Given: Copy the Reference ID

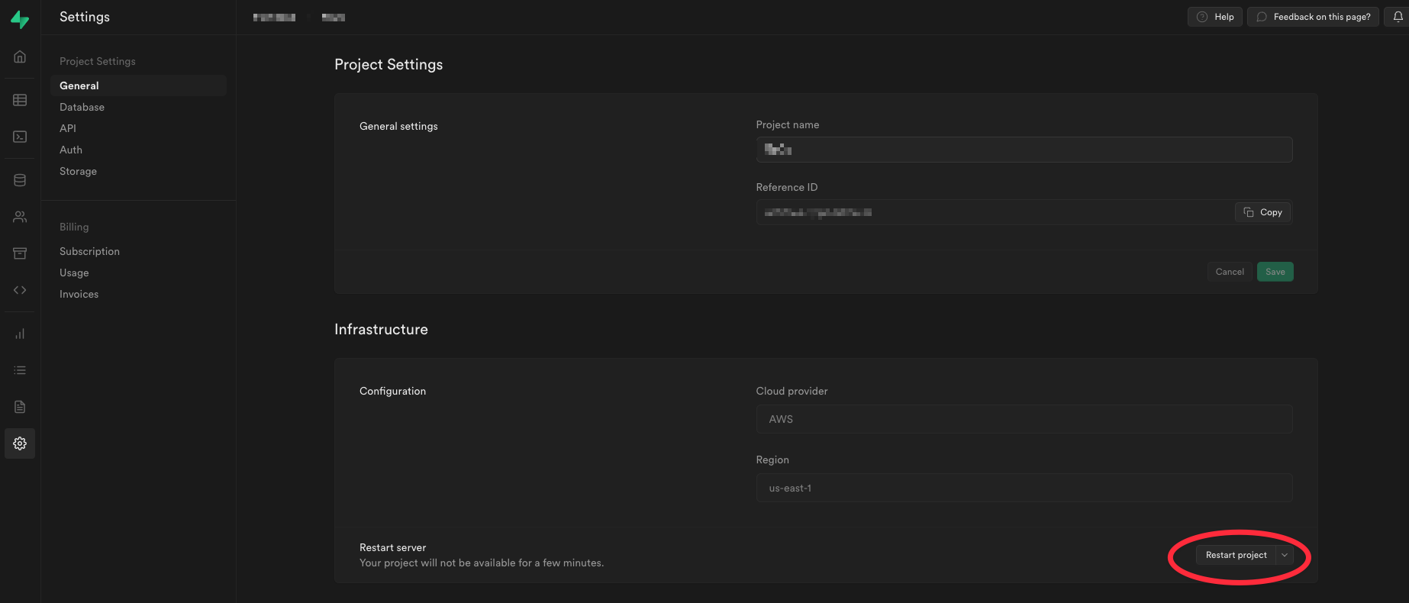Looking at the screenshot, I should point(1262,212).
